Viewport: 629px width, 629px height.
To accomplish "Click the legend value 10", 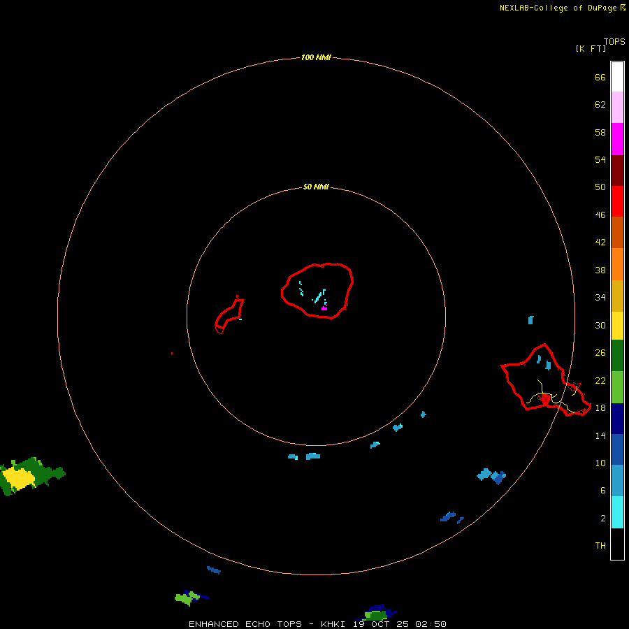I will click(x=600, y=463).
